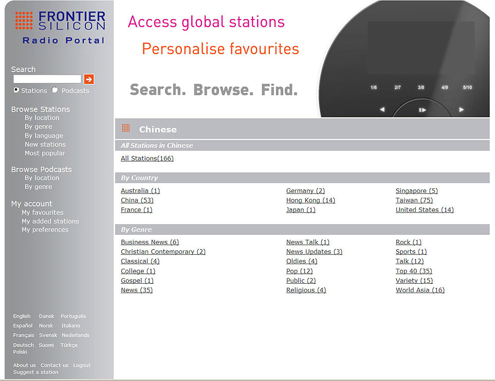
Task: Click the orange search arrow button
Action: coord(89,79)
